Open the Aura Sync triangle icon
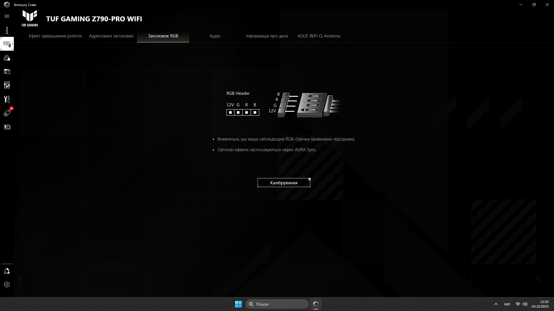 [x=7, y=58]
